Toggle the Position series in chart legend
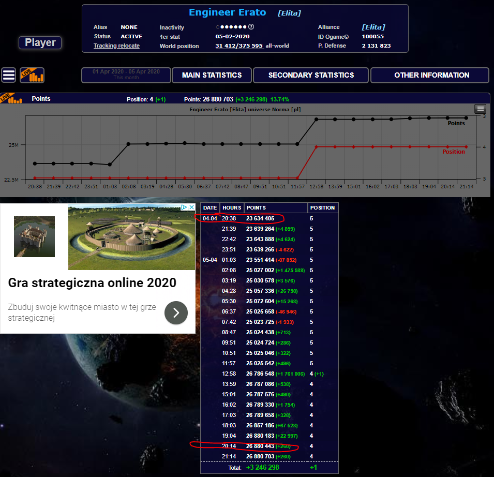The height and width of the screenshot is (477, 494). click(453, 152)
